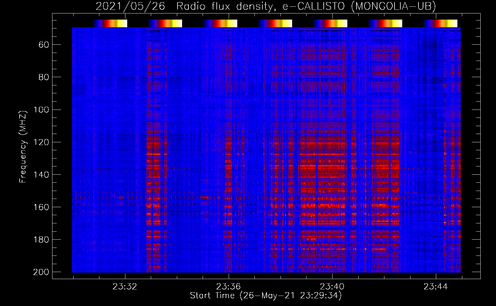The image size is (496, 306).
Task: Click the 'Frequency (MHZ)' y-axis label
Action: click(23, 147)
